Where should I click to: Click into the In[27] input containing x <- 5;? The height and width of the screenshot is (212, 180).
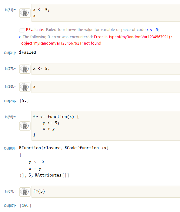(x=106, y=69)
